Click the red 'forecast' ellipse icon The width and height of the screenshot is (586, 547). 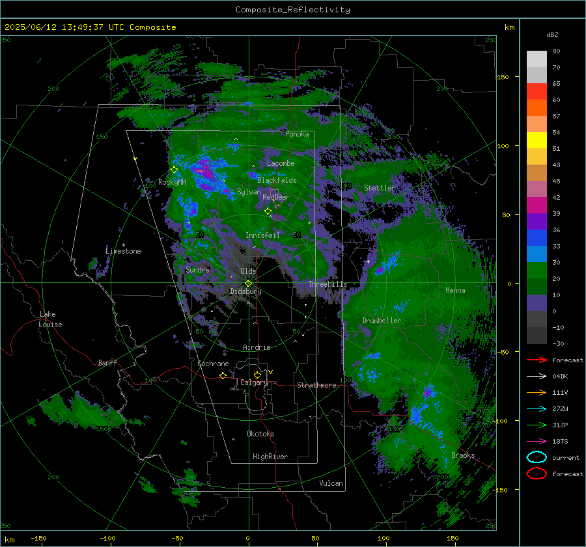(537, 474)
